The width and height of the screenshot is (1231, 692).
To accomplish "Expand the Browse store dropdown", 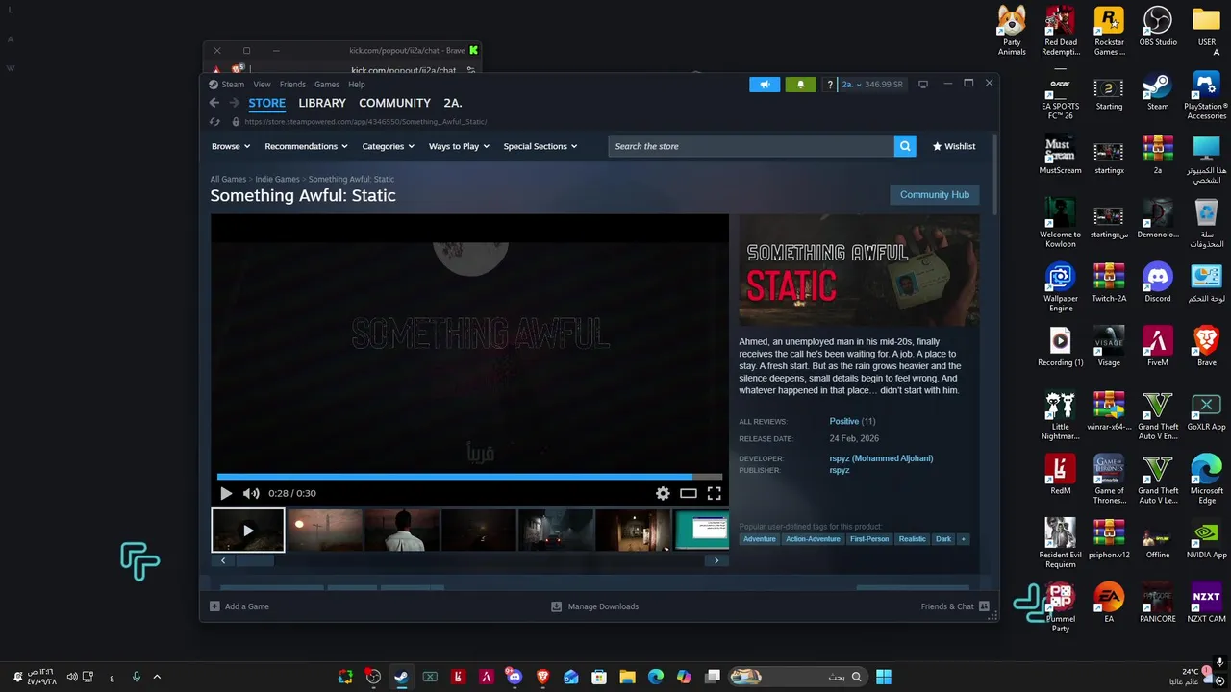I will (x=231, y=146).
